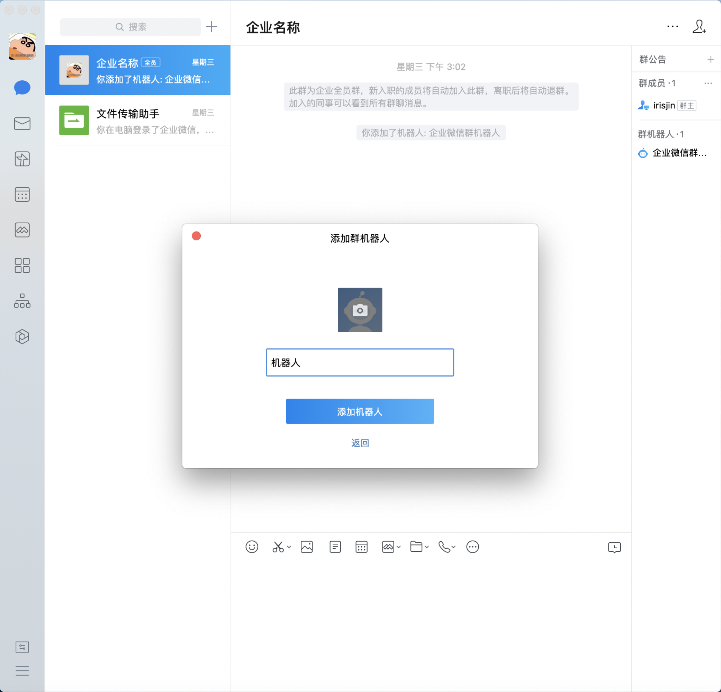The image size is (721, 692).
Task: Click the send image icon in toolbar
Action: click(x=306, y=547)
